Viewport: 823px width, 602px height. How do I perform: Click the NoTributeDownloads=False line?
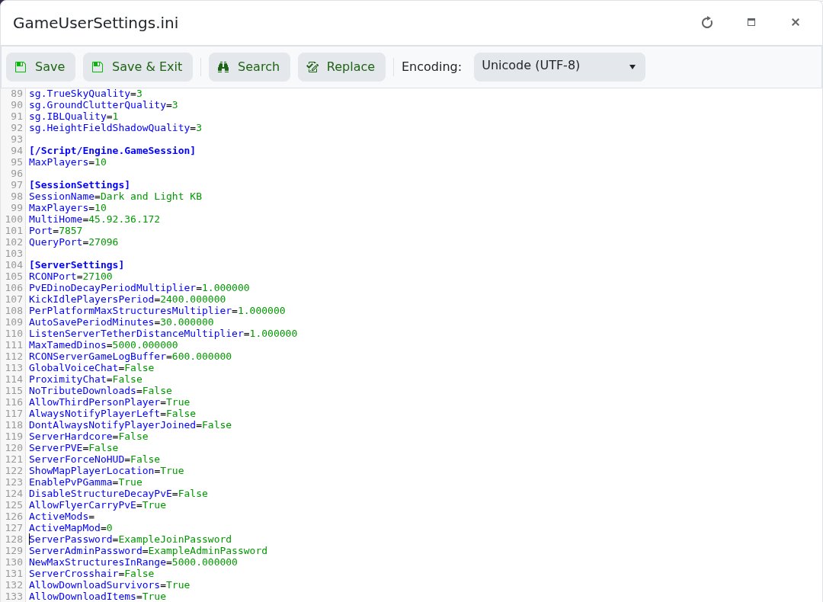click(101, 391)
